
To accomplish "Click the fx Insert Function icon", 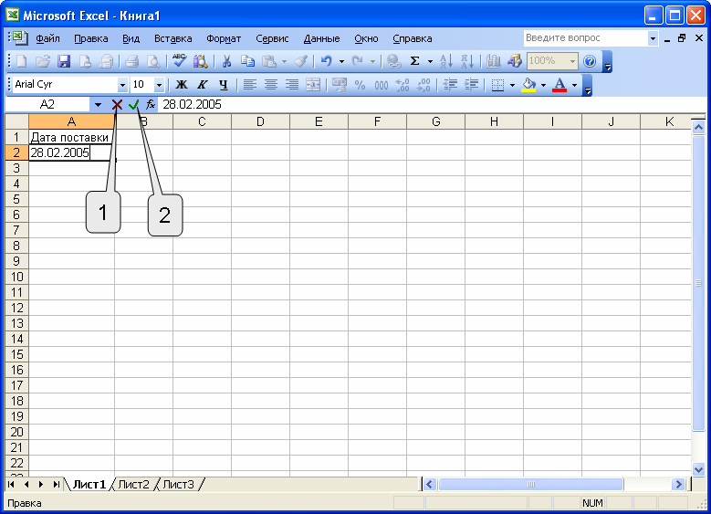I will click(x=151, y=105).
